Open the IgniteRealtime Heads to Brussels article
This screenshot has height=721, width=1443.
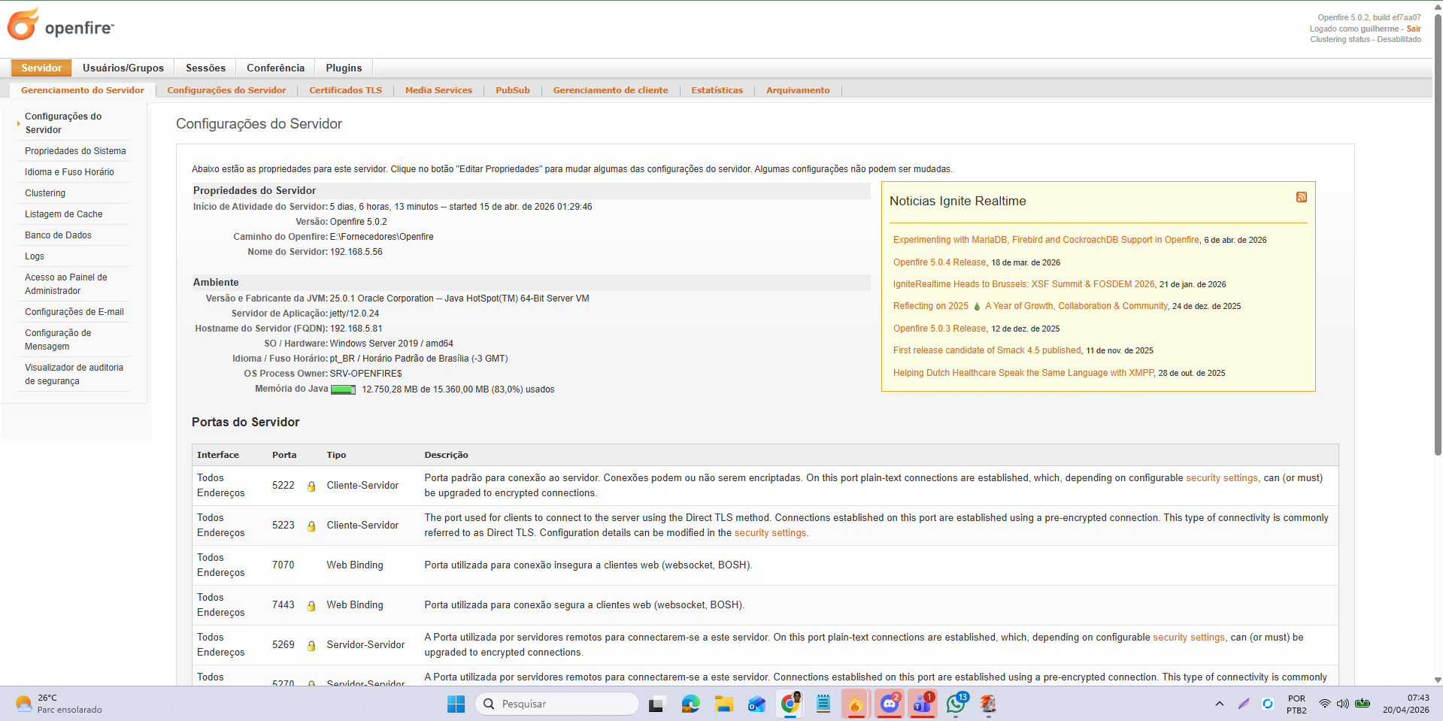click(1023, 284)
